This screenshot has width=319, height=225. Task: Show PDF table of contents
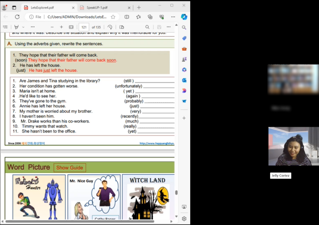pyautogui.click(x=5, y=27)
